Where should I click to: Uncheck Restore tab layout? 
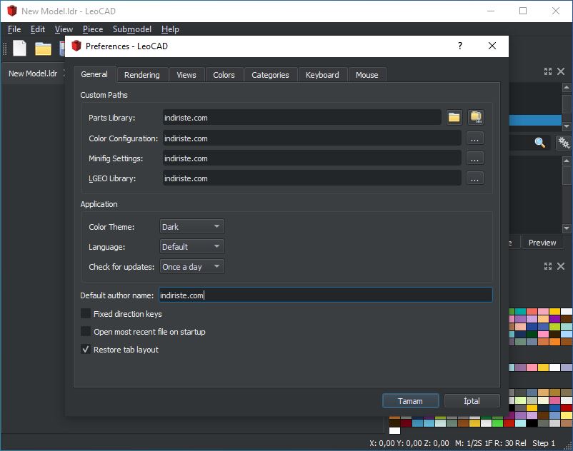(x=86, y=350)
